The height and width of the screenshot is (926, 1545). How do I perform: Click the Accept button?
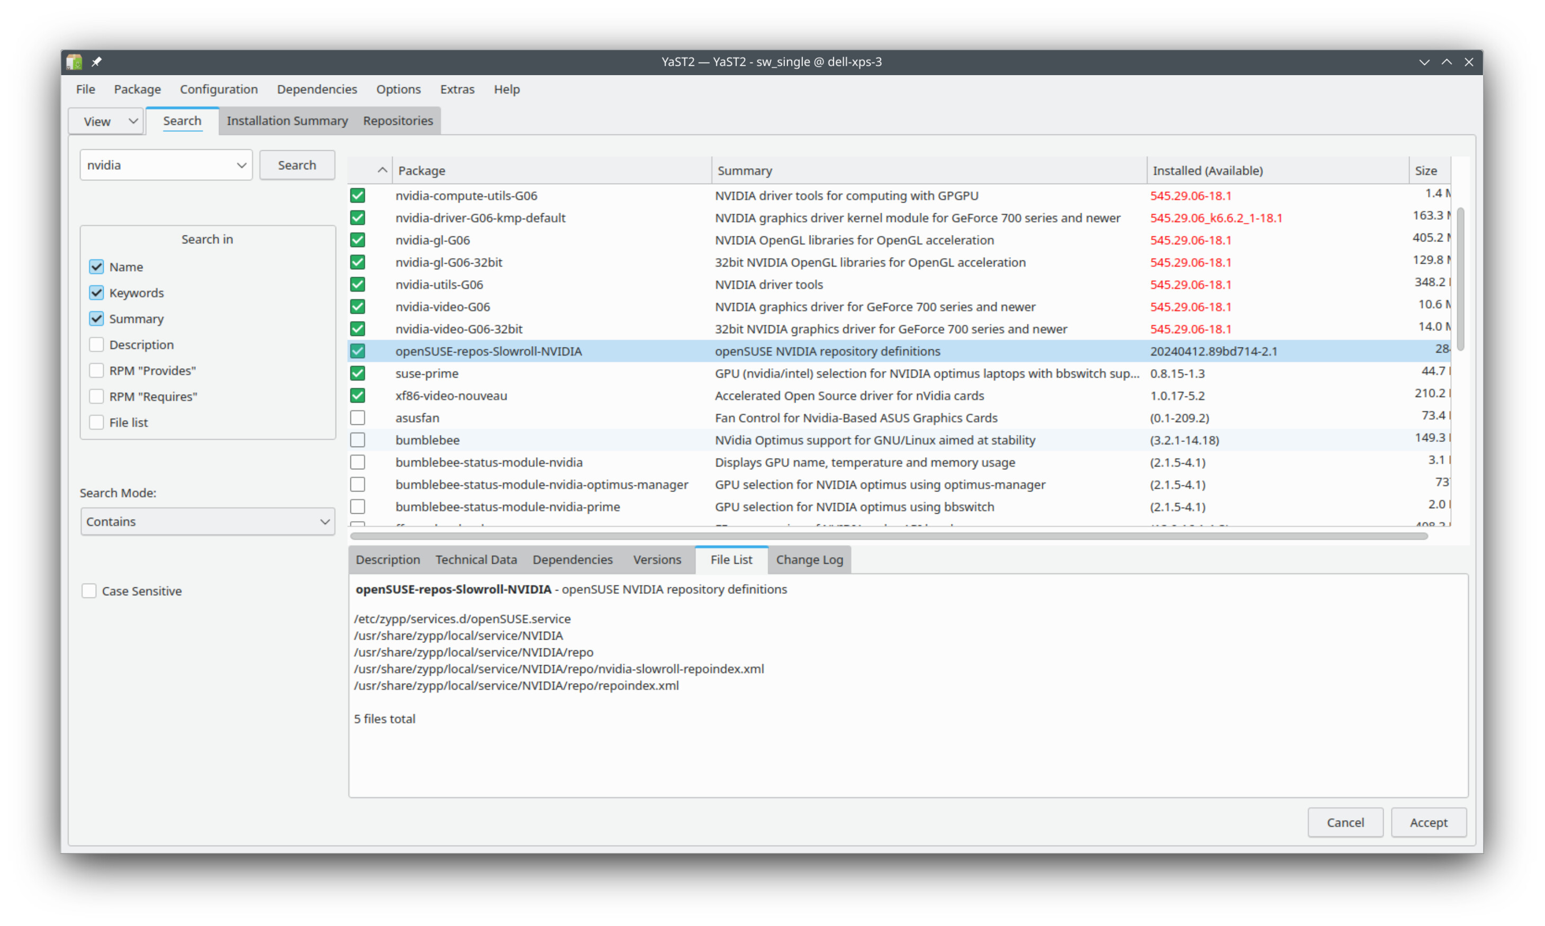click(1429, 823)
